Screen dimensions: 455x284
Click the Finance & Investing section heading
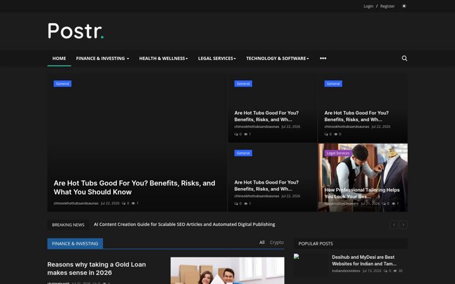pos(75,244)
